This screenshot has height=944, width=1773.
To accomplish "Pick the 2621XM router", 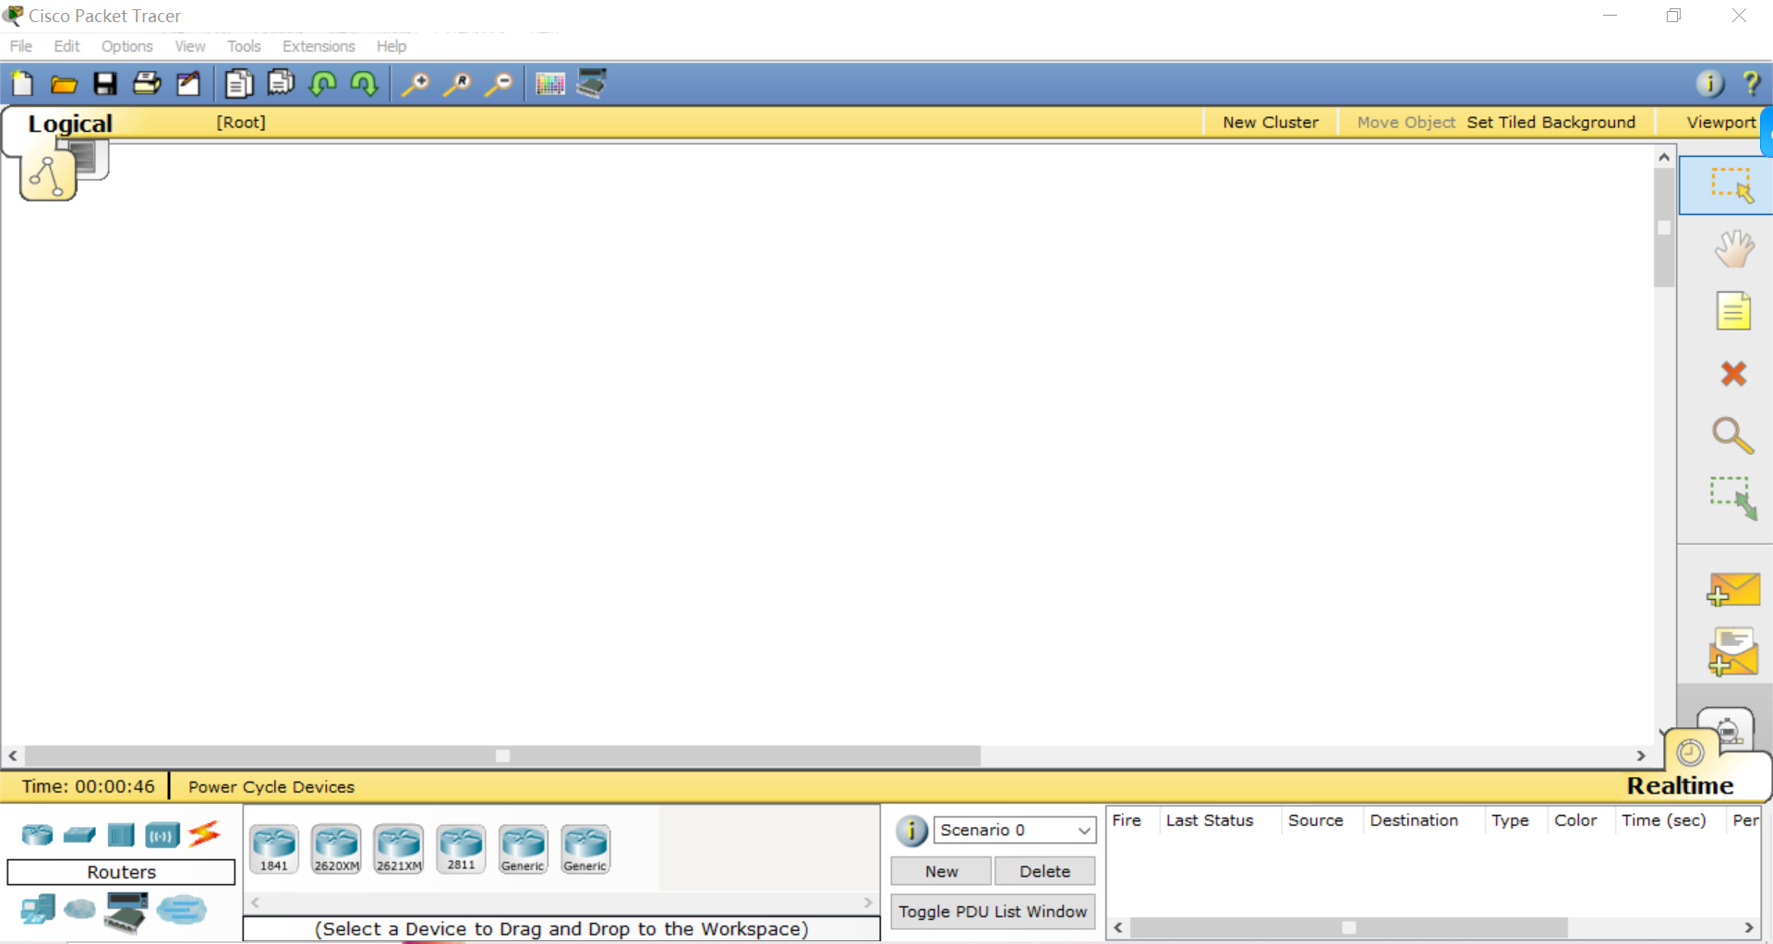I will [399, 849].
